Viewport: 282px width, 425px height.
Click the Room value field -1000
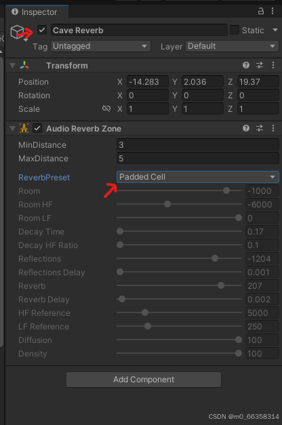point(262,191)
